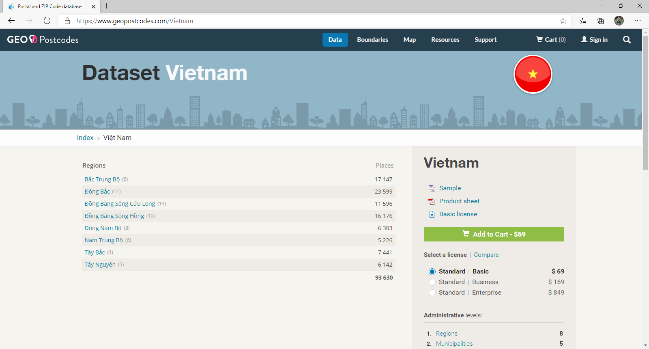Open the Bắc Trung Bộ region

pyautogui.click(x=102, y=179)
